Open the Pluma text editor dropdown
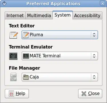Image resolution: width=107 pixels, height=103 pixels. click(60, 35)
